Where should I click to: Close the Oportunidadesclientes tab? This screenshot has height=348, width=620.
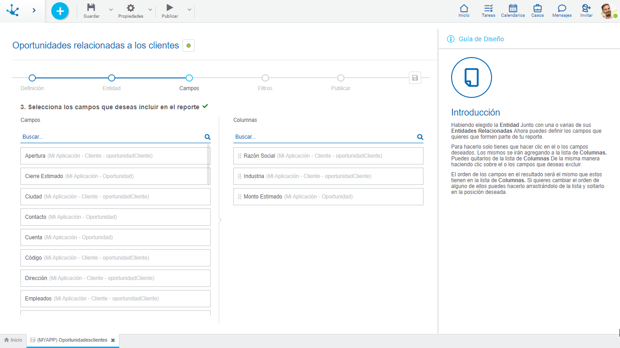pyautogui.click(x=113, y=340)
